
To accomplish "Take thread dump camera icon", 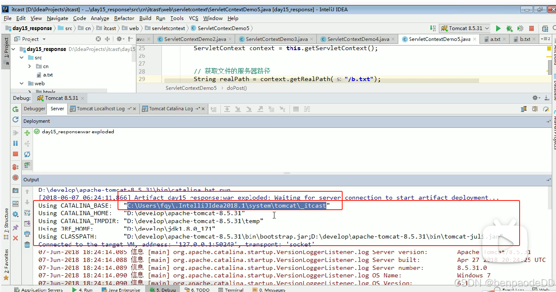I will click(15, 190).
